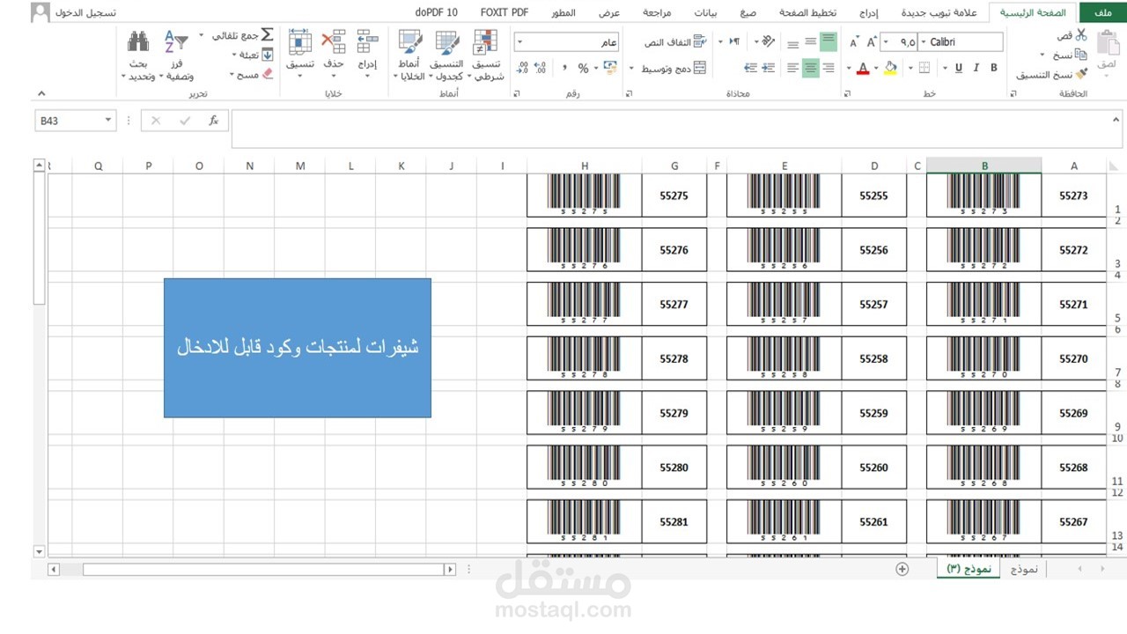
Task: Click the Cut (قص) scissors icon
Action: (x=1080, y=35)
